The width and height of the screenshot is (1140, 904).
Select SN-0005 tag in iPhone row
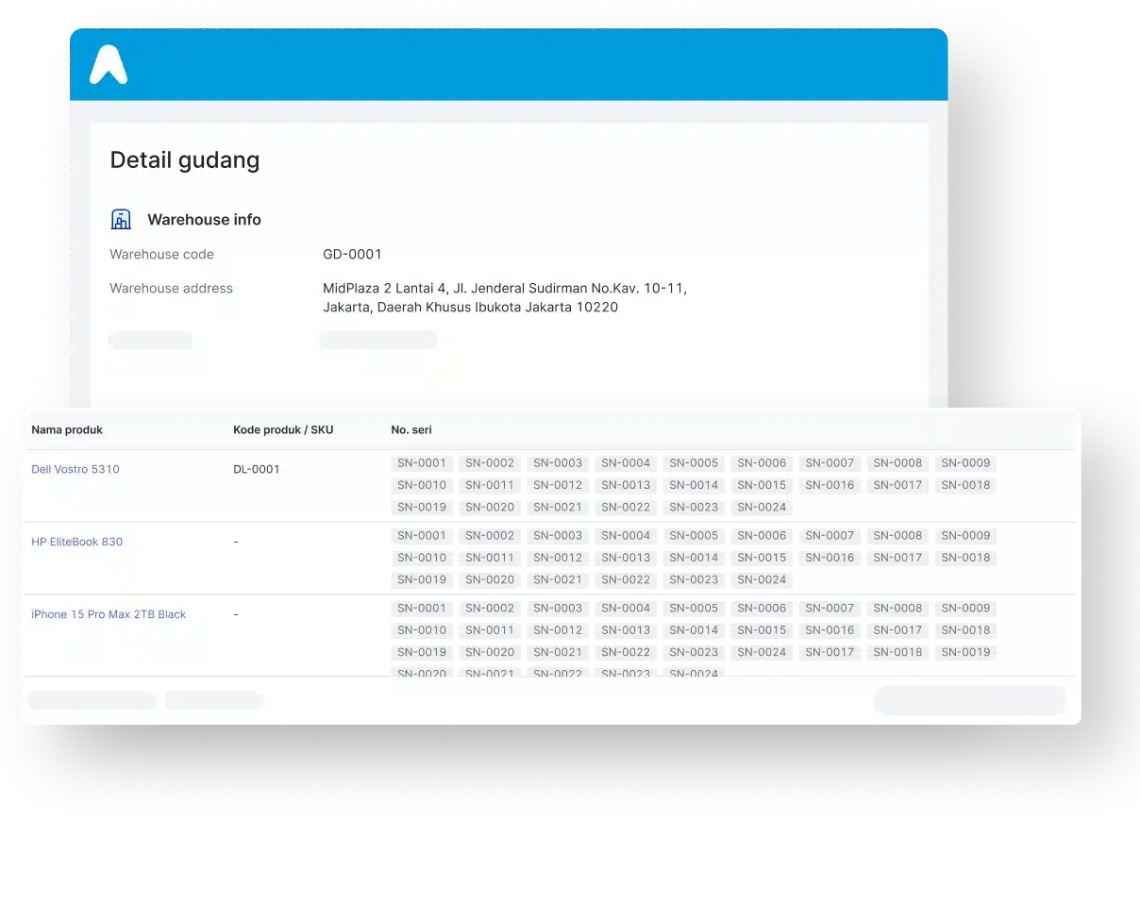[x=694, y=609]
